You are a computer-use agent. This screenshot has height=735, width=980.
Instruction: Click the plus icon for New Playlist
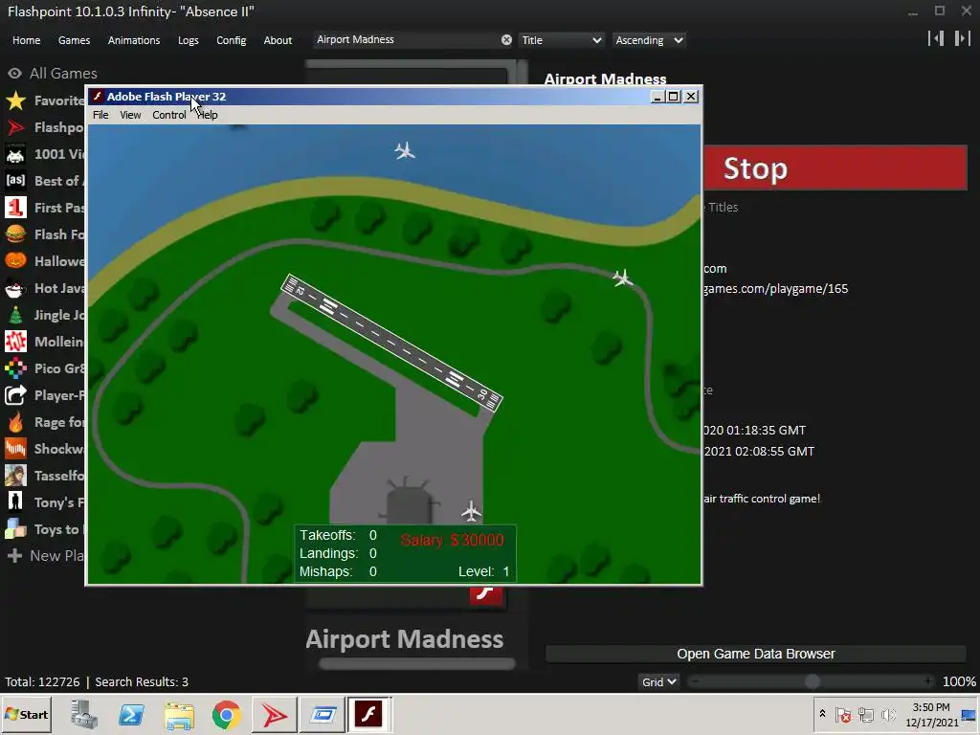pyautogui.click(x=15, y=556)
